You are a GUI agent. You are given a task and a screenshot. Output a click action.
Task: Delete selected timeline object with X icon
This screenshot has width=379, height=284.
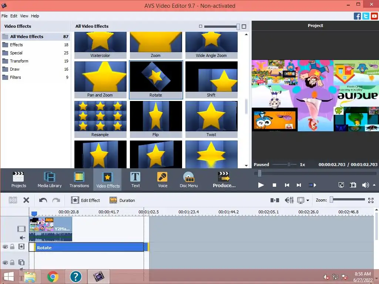coord(26,200)
